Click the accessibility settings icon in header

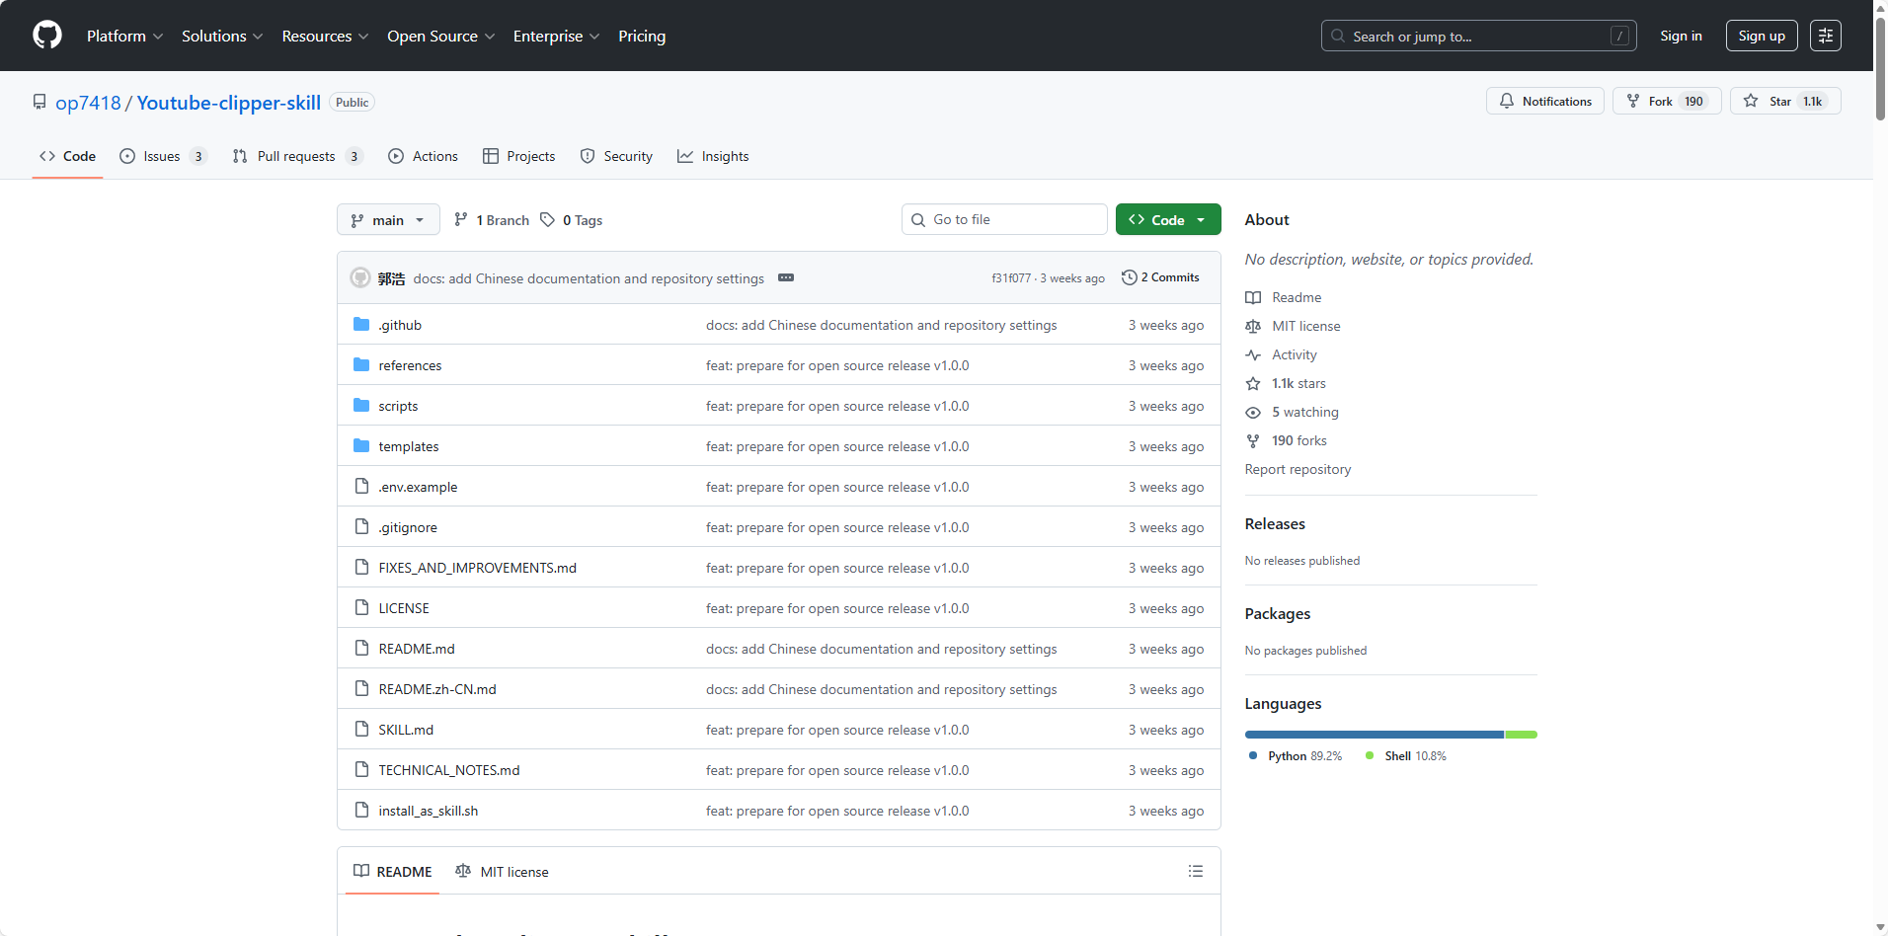click(1825, 36)
